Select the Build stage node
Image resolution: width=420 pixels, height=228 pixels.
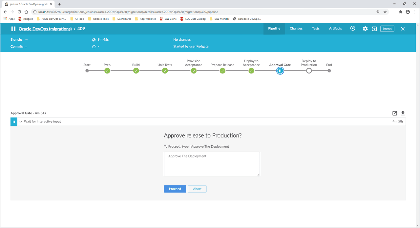pos(136,71)
